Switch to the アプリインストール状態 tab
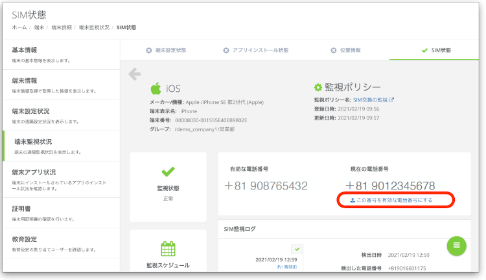Screen dimensions: 486x280 point(256,50)
